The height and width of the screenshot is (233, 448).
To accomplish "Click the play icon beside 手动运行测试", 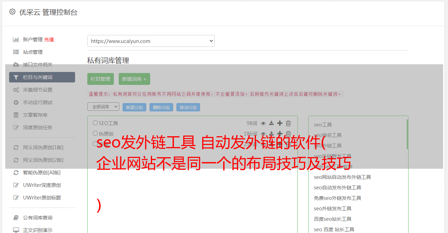I will (16, 102).
